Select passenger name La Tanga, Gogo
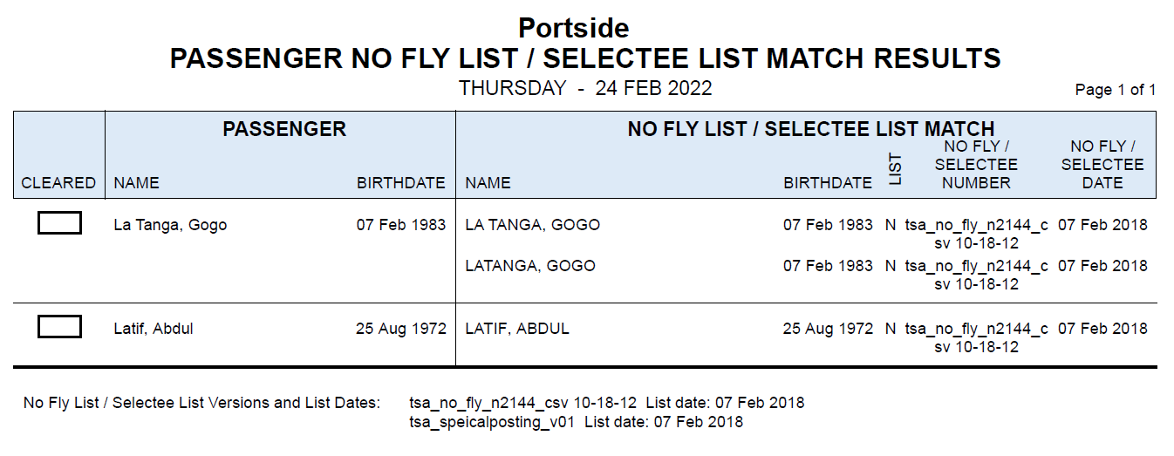Image resolution: width=1174 pixels, height=456 pixels. click(170, 225)
